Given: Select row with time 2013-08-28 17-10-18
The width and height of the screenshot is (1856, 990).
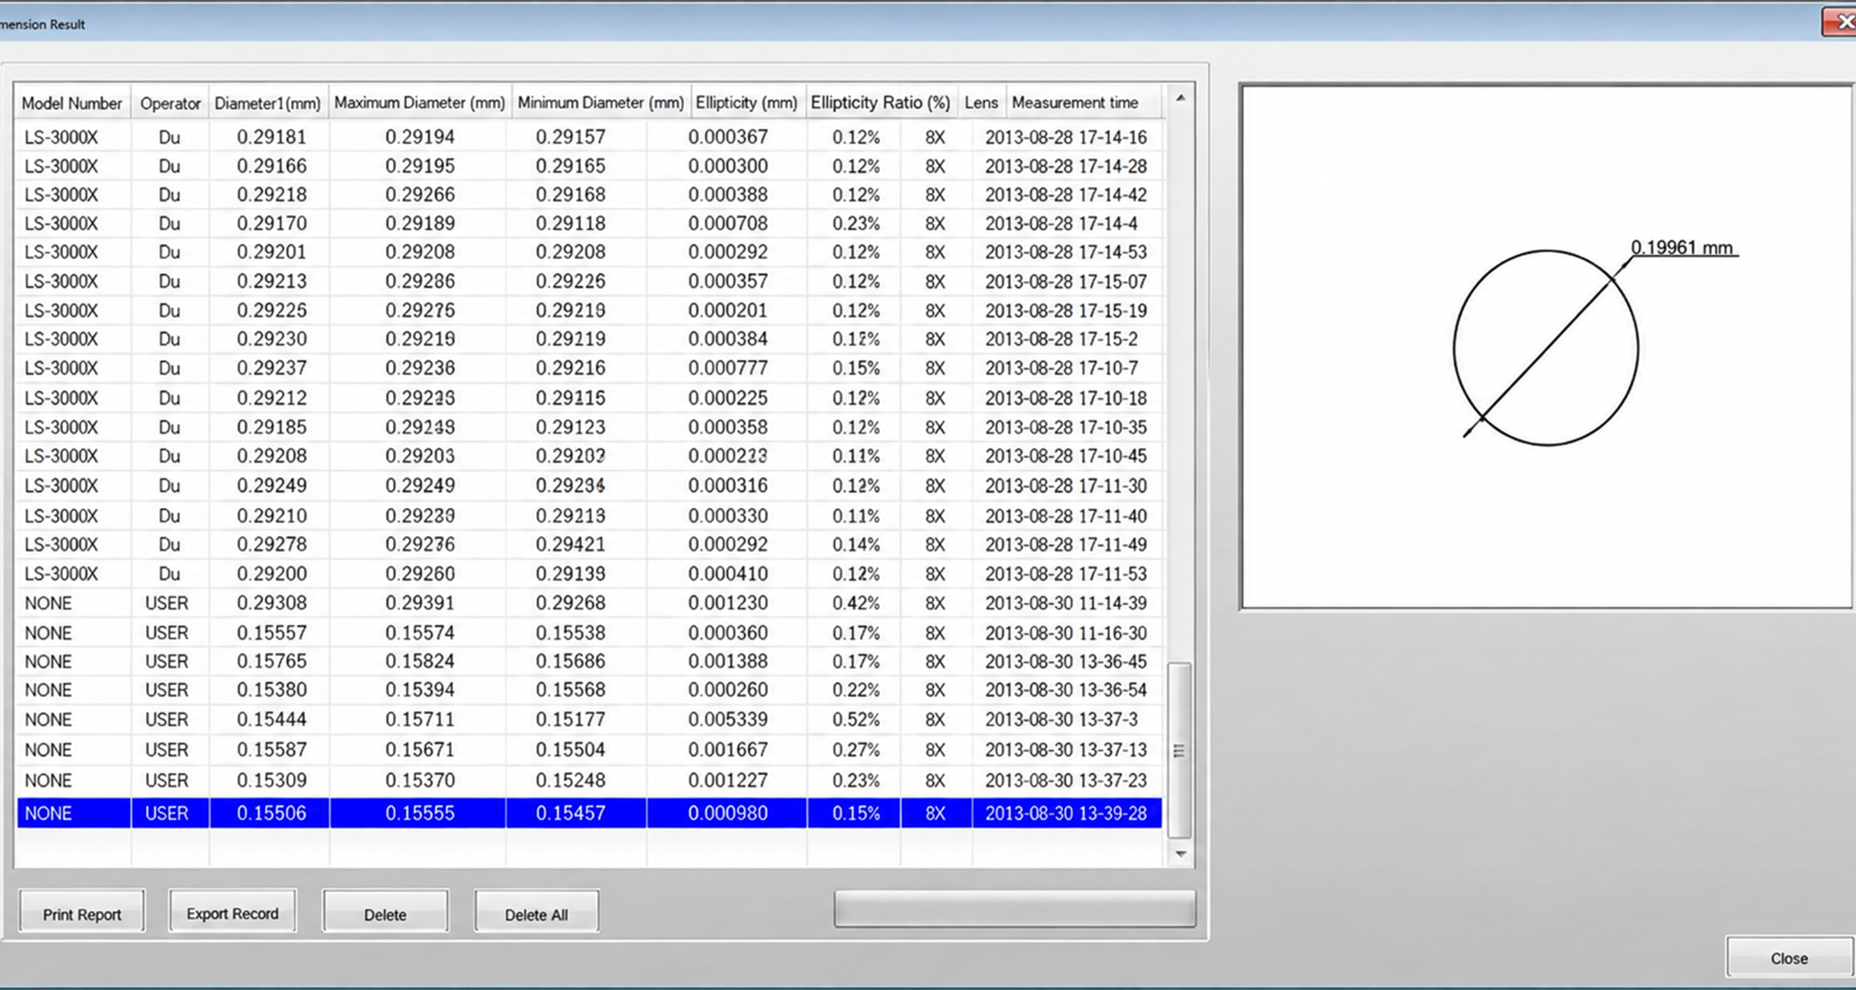Looking at the screenshot, I should (x=589, y=398).
